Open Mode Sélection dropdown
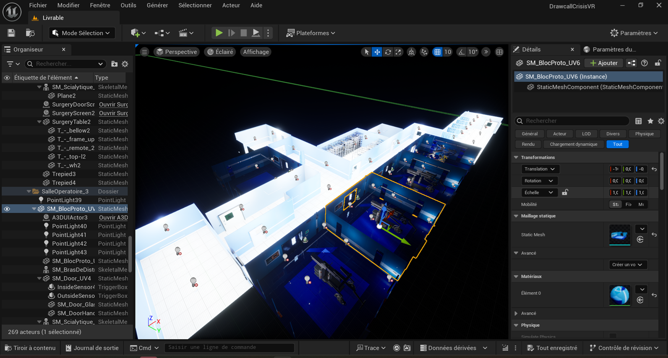The width and height of the screenshot is (668, 358). [x=81, y=33]
